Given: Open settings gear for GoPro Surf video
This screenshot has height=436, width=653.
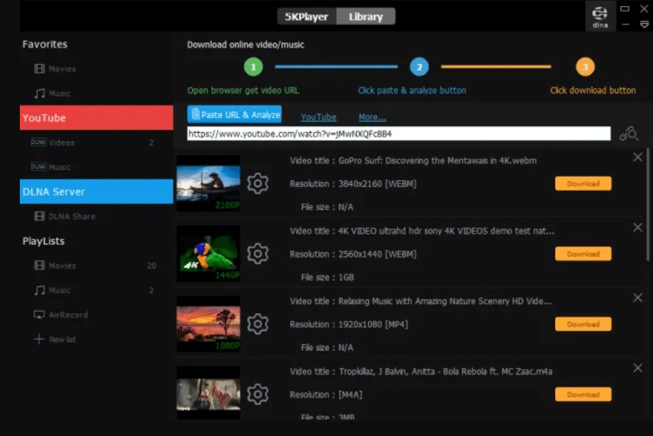Looking at the screenshot, I should click(258, 183).
